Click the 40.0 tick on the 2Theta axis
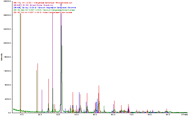This screenshot has width=189, height=117. pos(77,115)
